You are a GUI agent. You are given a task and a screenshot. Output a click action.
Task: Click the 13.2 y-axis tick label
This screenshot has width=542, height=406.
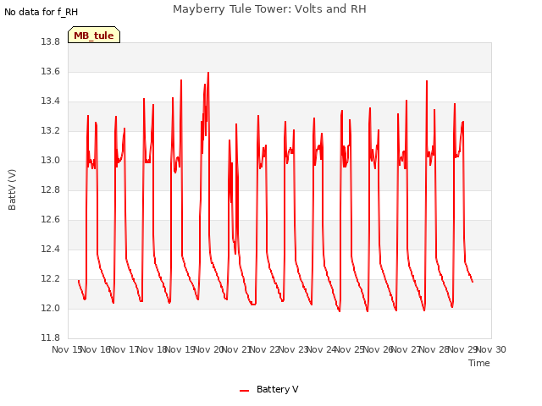pos(51,131)
